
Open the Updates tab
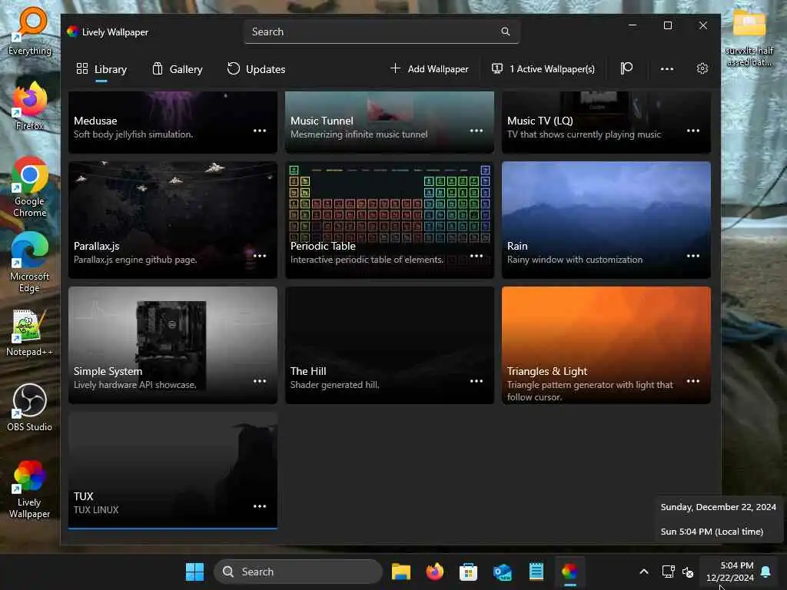256,69
